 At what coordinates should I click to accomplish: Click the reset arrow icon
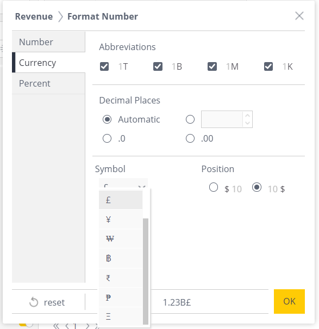[34, 302]
